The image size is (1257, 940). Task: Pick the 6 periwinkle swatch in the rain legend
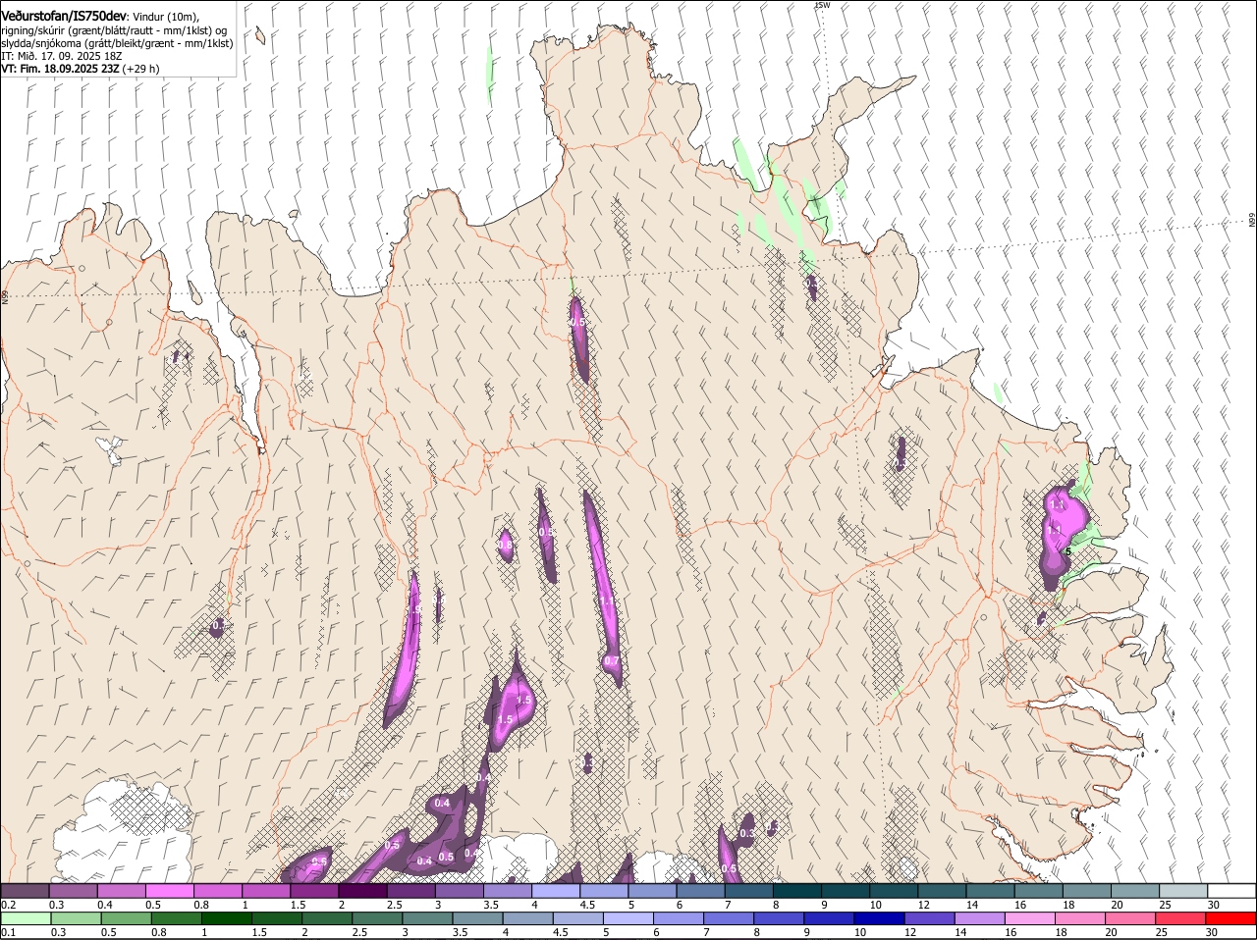[679, 918]
